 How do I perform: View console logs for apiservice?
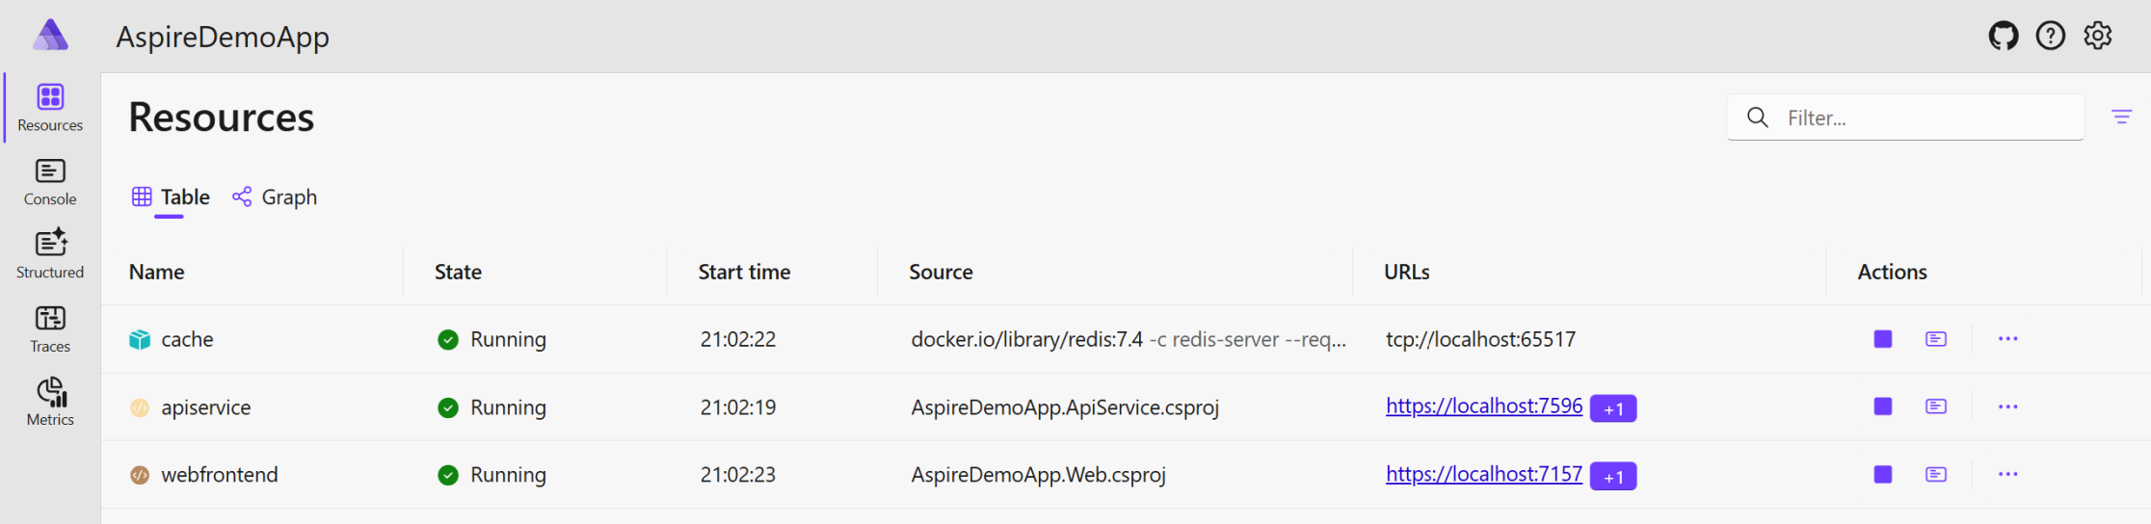[1936, 406]
